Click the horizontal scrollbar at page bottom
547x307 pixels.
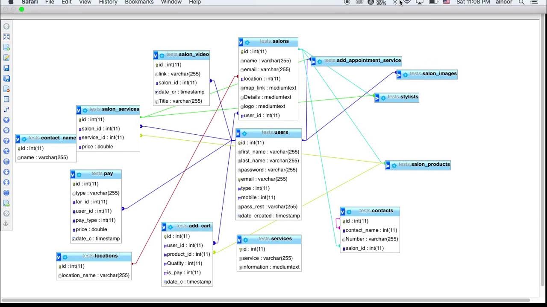(x=266, y=300)
